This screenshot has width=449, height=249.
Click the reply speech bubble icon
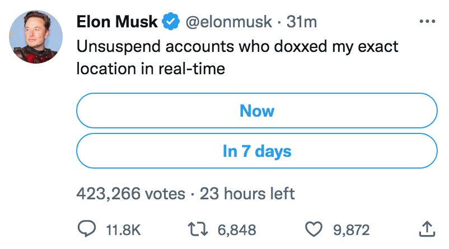click(x=86, y=228)
